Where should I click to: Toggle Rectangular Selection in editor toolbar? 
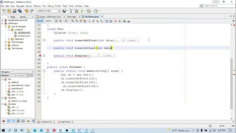[88, 21]
